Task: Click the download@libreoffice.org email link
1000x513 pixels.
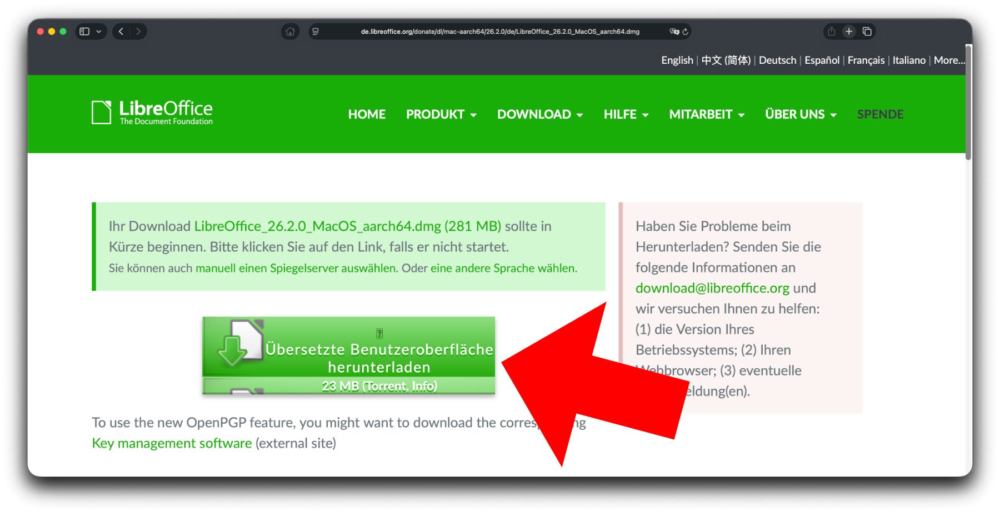Action: click(712, 288)
